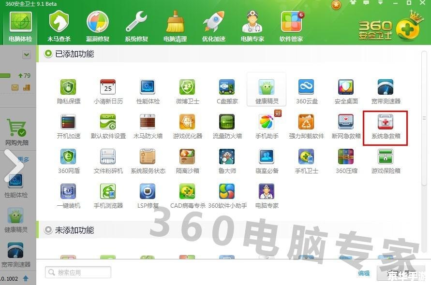Click the 搜索应用 search field
431x285 pixels.
[77, 272]
